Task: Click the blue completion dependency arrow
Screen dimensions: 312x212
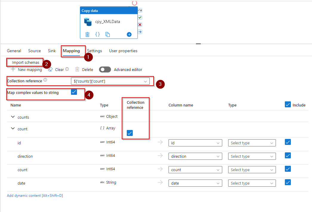Action: click(x=140, y=32)
